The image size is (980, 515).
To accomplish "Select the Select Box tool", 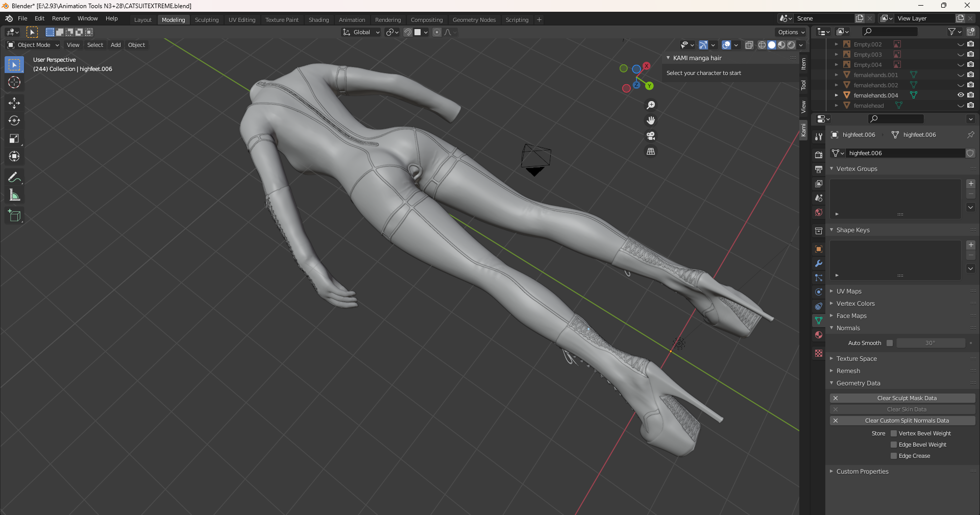I will coord(14,65).
